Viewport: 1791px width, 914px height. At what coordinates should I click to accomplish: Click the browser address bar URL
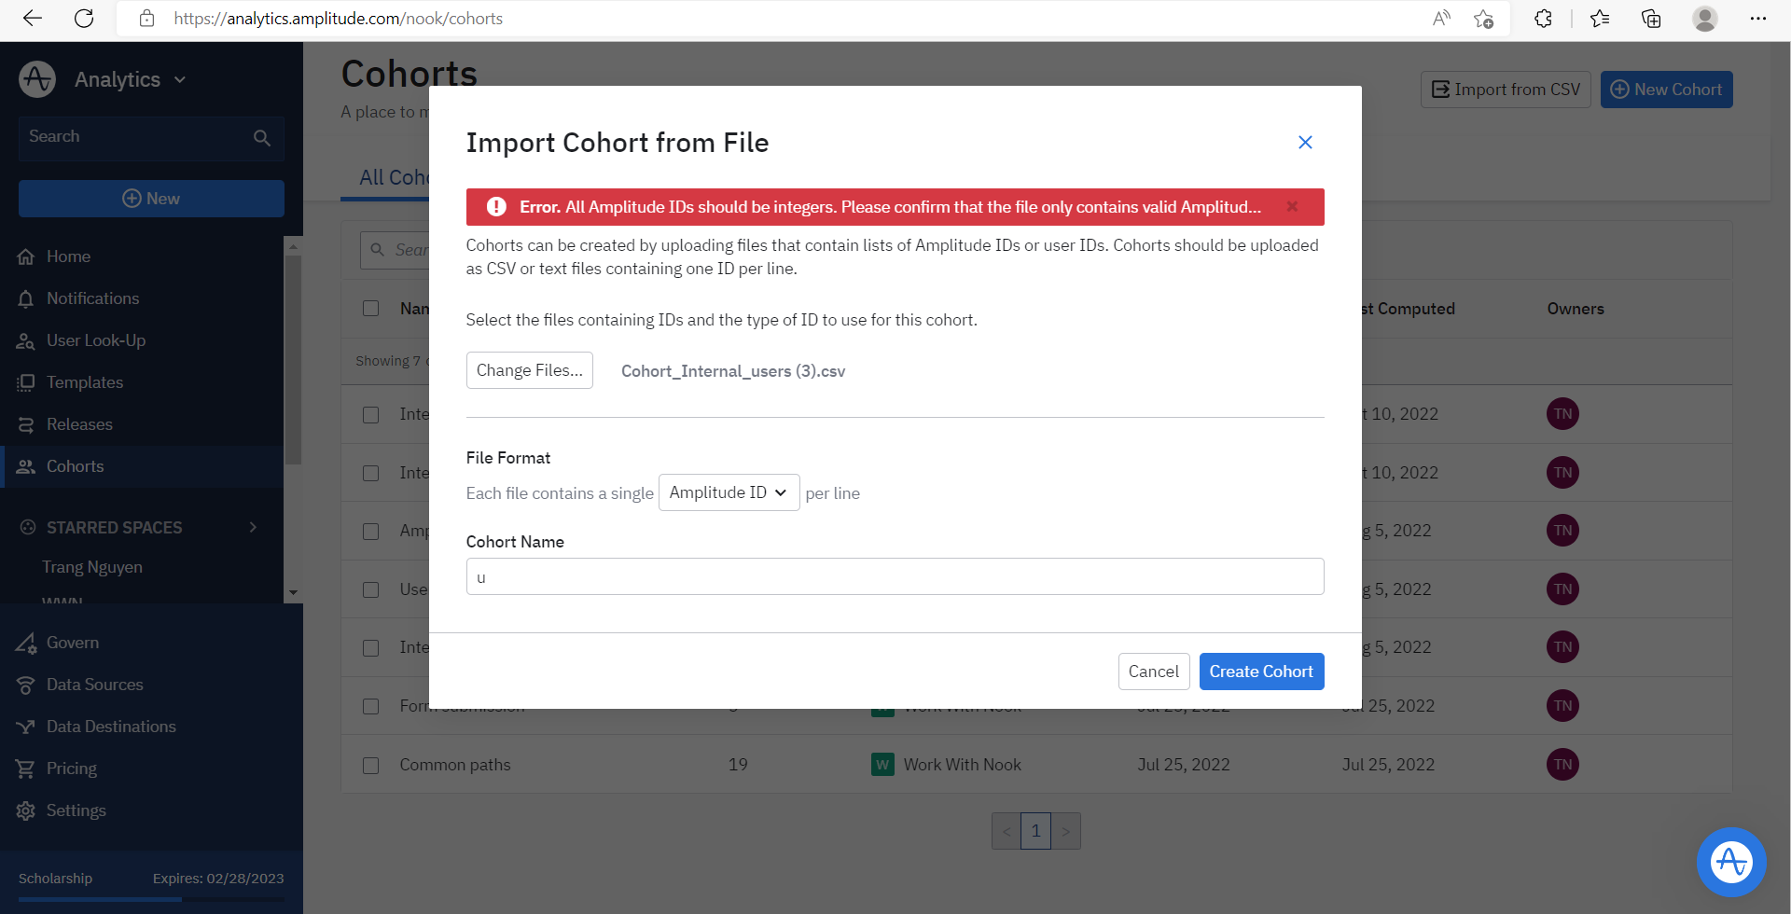[338, 19]
